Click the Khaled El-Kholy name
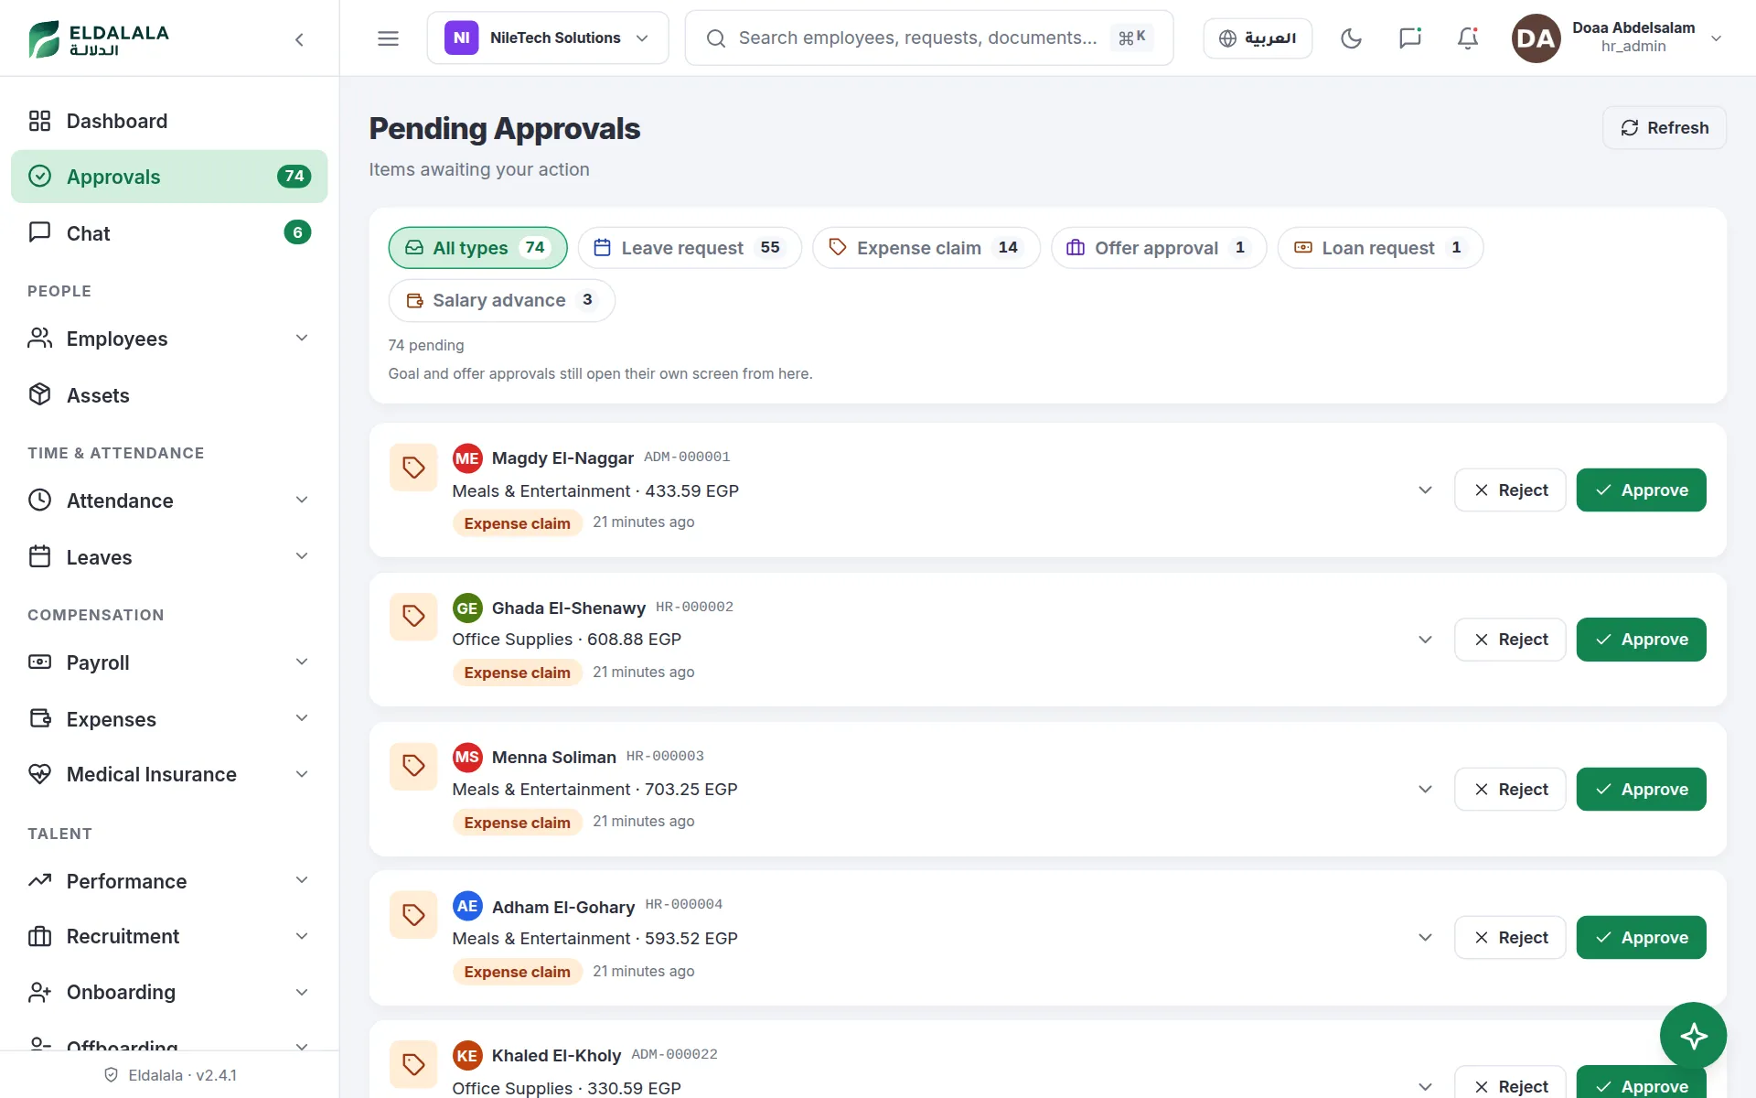1756x1098 pixels. 556,1055
